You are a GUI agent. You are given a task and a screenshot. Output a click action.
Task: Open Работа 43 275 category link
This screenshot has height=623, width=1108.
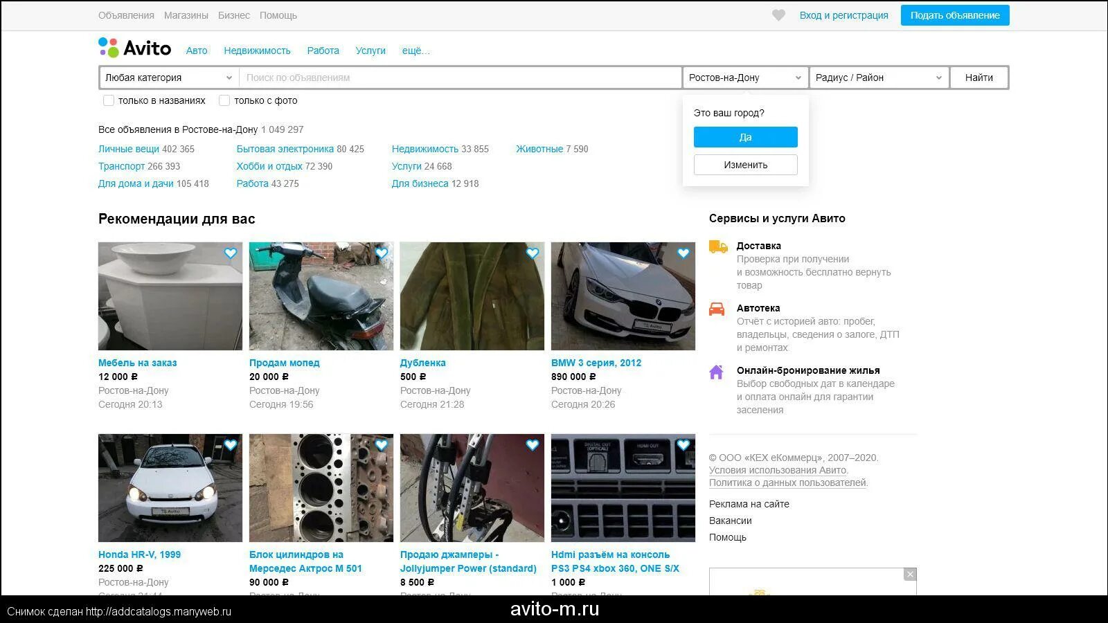(253, 183)
